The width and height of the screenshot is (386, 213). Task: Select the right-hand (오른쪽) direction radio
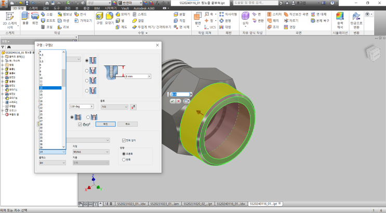[x=123, y=154]
